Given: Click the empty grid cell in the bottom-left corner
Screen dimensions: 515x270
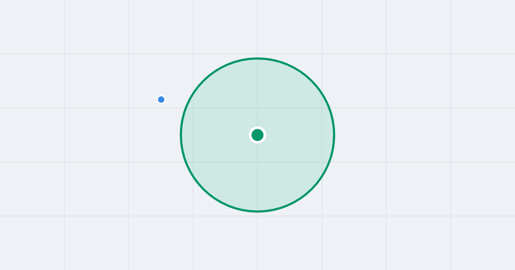Looking at the screenshot, I should pyautogui.click(x=32, y=243).
